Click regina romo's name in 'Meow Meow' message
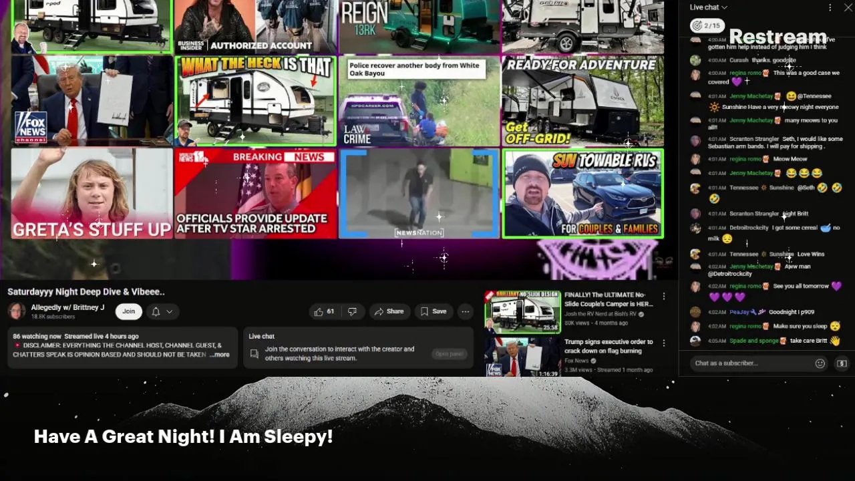Screen dimensions: 855x481 pyautogui.click(x=745, y=159)
